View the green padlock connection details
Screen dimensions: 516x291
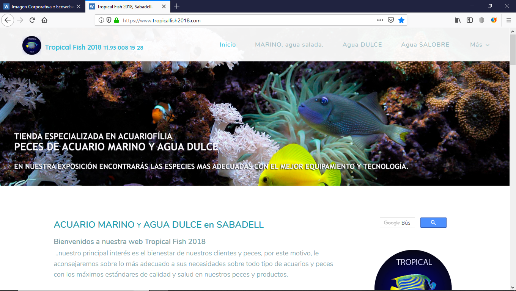tap(116, 20)
